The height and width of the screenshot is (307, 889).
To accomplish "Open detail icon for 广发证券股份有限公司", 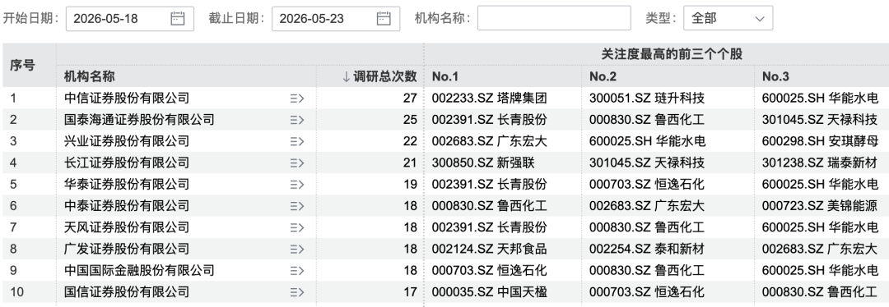I will tap(297, 249).
